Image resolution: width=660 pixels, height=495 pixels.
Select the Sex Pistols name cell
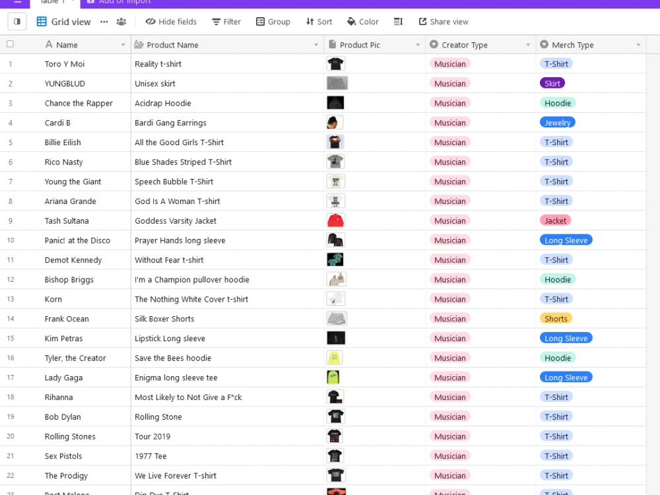pyautogui.click(x=65, y=456)
